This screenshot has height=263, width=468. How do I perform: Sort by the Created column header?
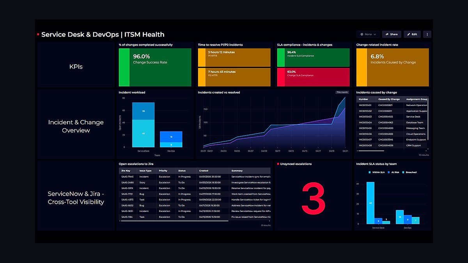[213, 171]
